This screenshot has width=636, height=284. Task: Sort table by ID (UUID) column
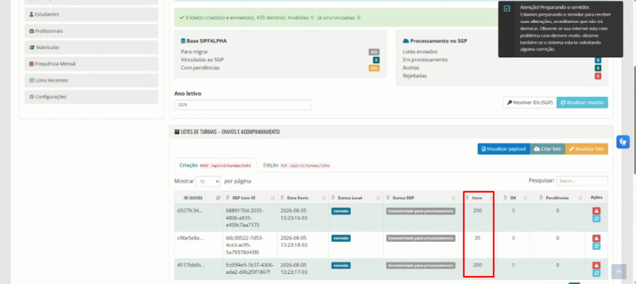pyautogui.click(x=199, y=198)
